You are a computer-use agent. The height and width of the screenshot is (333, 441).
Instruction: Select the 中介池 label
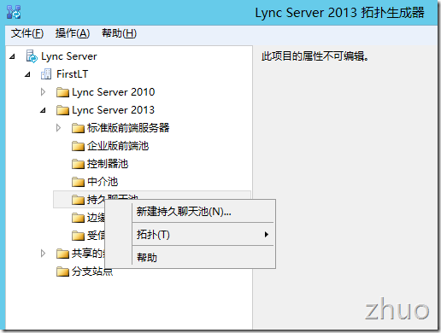[x=103, y=182]
